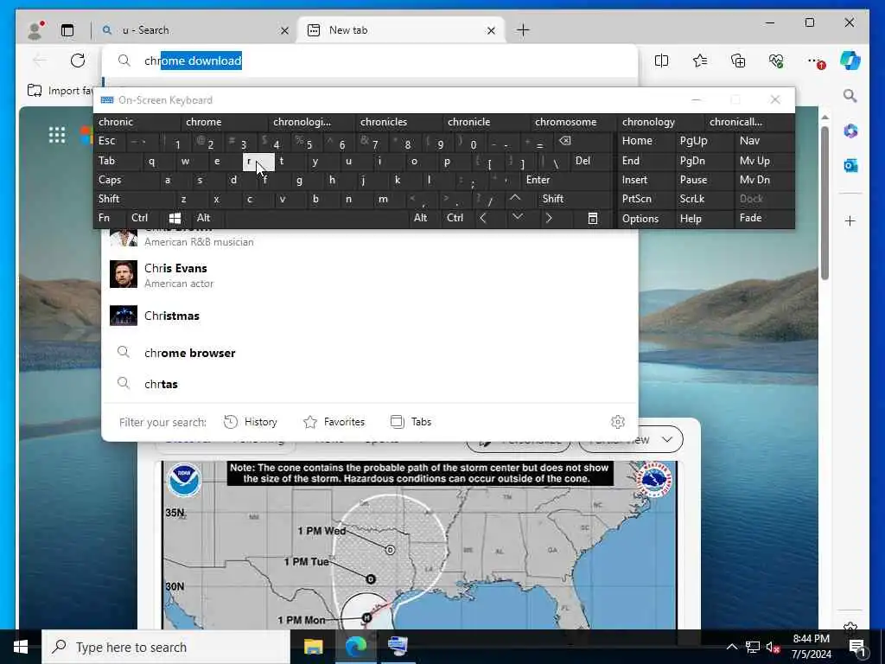Select 'chronicles' keyboard word suggestion
Image resolution: width=885 pixels, height=664 pixels.
pyautogui.click(x=399, y=122)
